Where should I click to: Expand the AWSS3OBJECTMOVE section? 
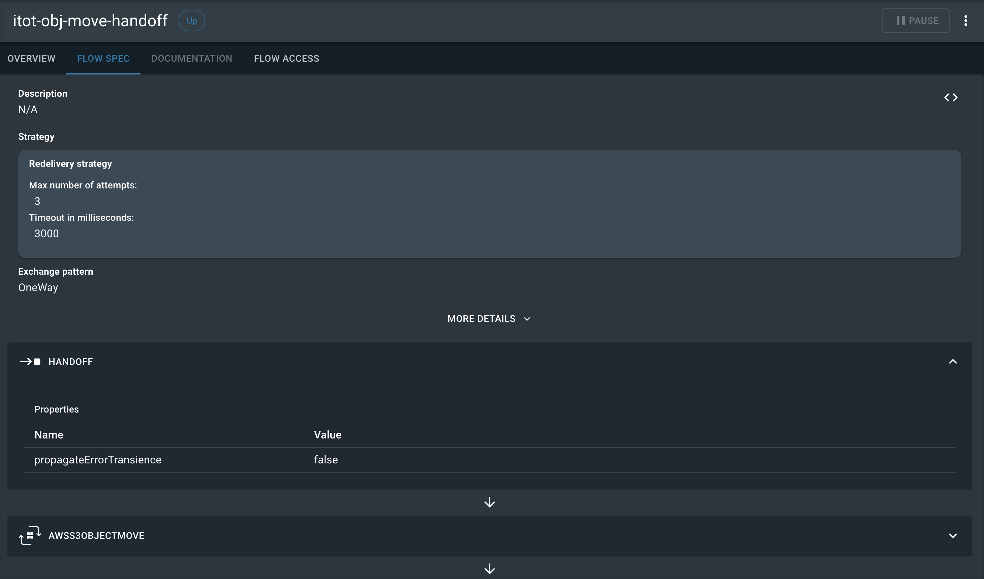[x=953, y=535]
